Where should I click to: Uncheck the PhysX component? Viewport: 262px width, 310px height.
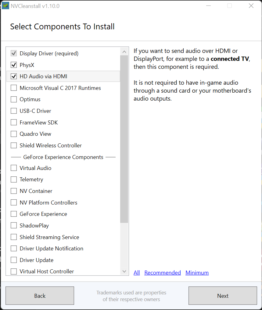tap(14, 65)
